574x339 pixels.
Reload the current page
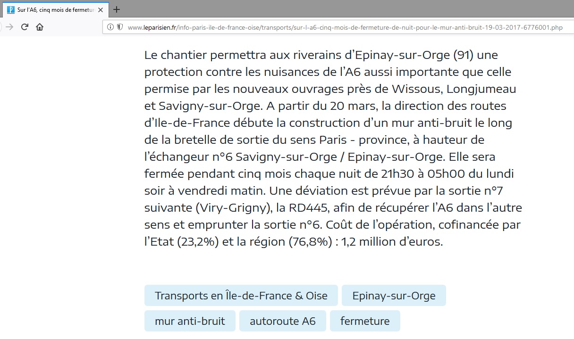click(x=25, y=27)
